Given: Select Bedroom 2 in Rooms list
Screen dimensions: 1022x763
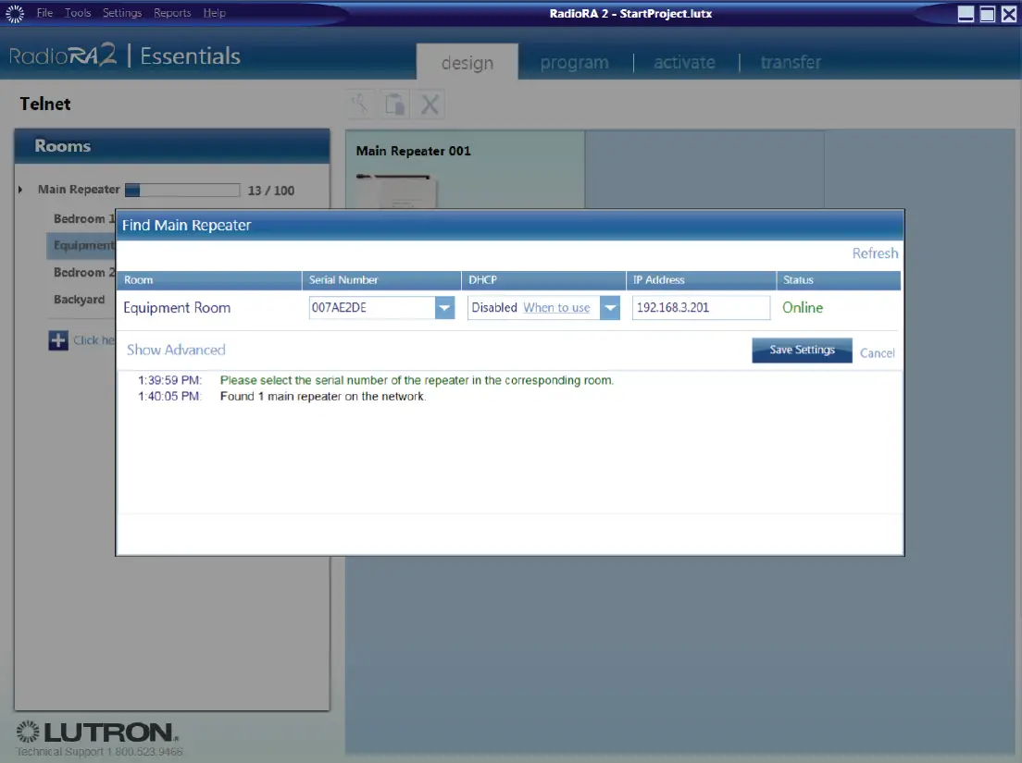Looking at the screenshot, I should coord(84,273).
